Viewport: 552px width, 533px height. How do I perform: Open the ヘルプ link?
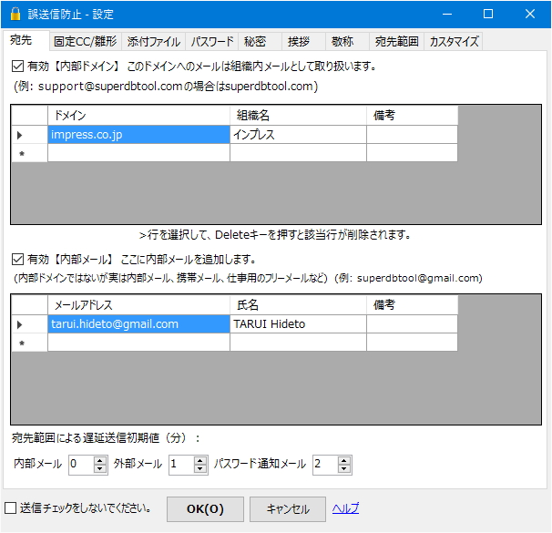pyautogui.click(x=346, y=508)
